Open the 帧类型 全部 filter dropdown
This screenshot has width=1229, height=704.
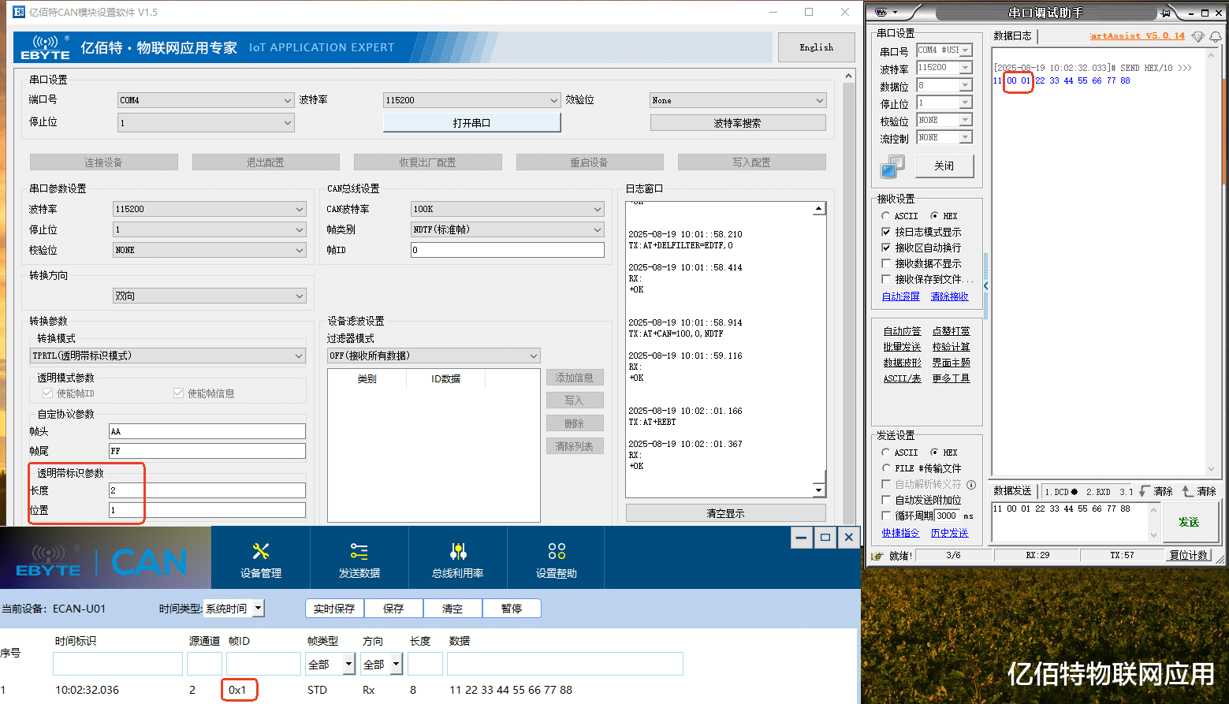pos(331,665)
